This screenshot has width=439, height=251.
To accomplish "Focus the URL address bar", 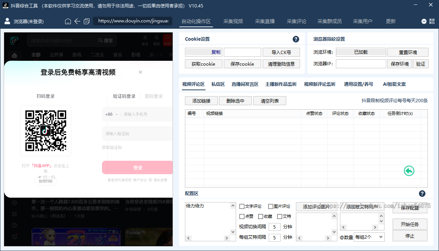I will click(133, 21).
